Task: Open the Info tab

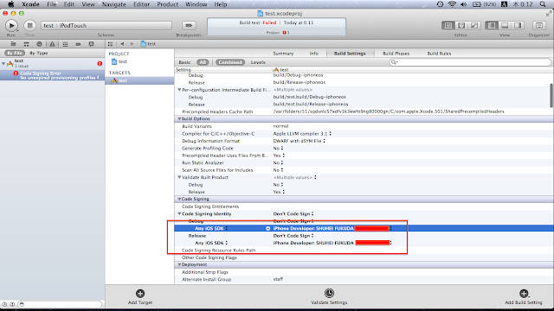Action: coord(313,54)
